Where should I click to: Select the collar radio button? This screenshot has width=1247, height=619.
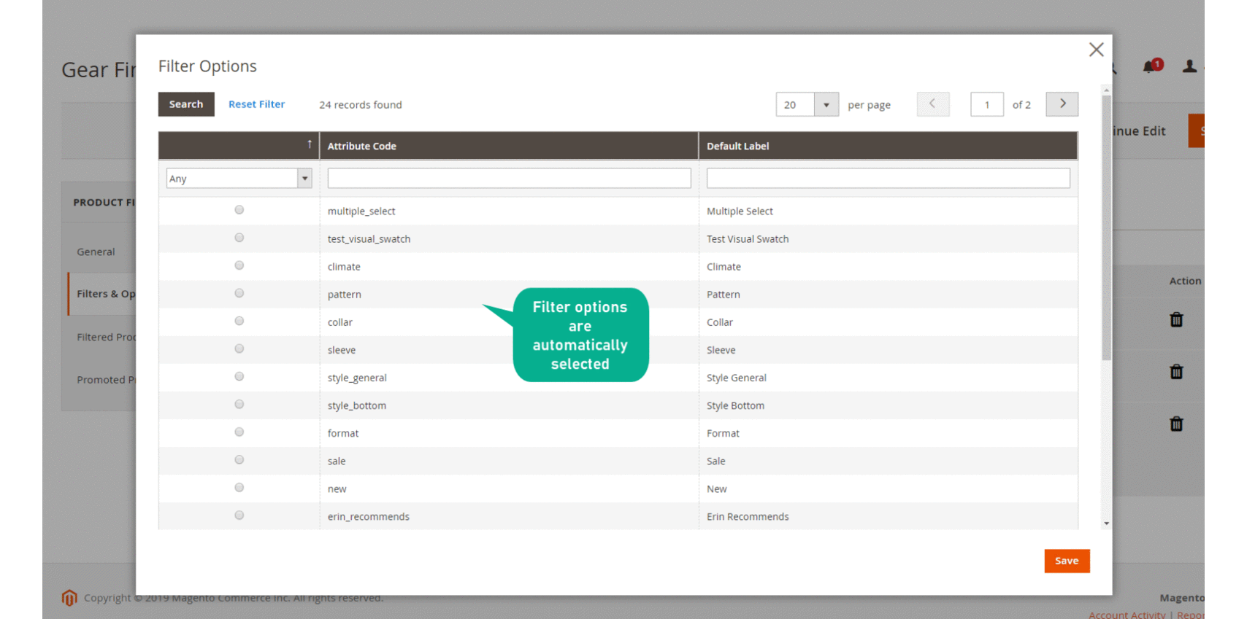click(239, 321)
